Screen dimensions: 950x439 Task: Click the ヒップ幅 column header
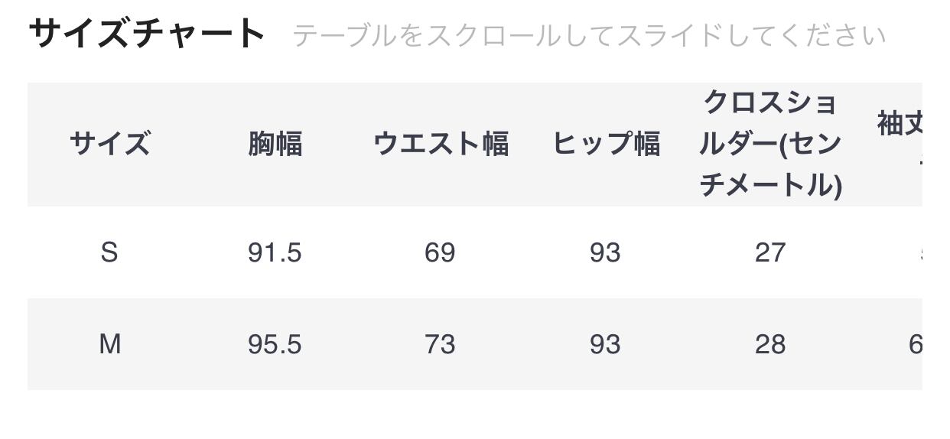point(606,144)
